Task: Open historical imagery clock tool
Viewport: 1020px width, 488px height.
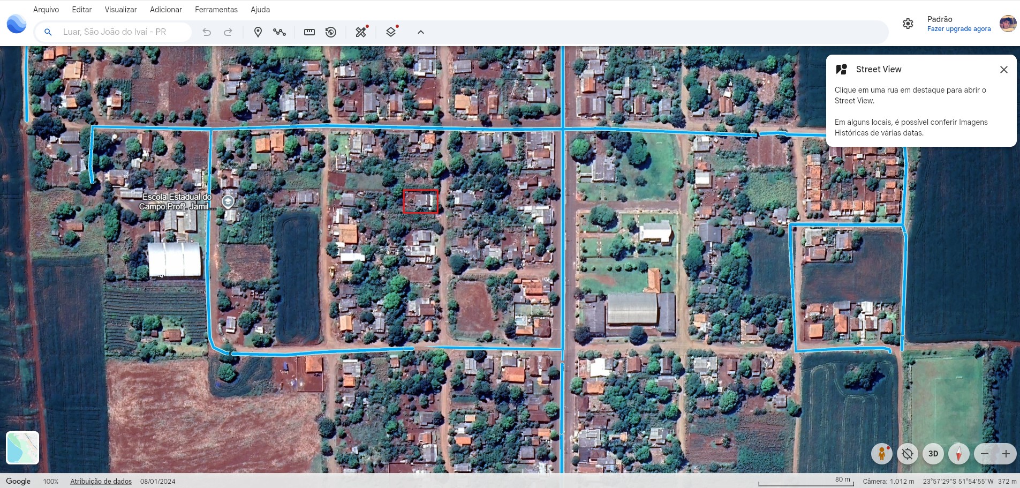Action: (x=331, y=32)
